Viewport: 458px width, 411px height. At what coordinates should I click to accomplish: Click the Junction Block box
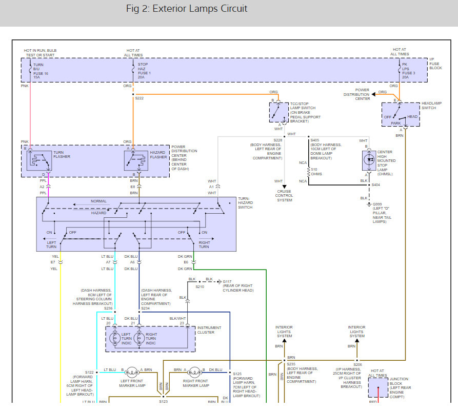379,387
